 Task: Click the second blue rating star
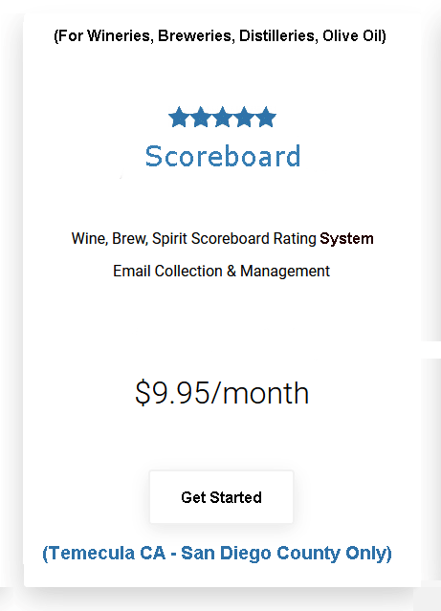pos(201,117)
